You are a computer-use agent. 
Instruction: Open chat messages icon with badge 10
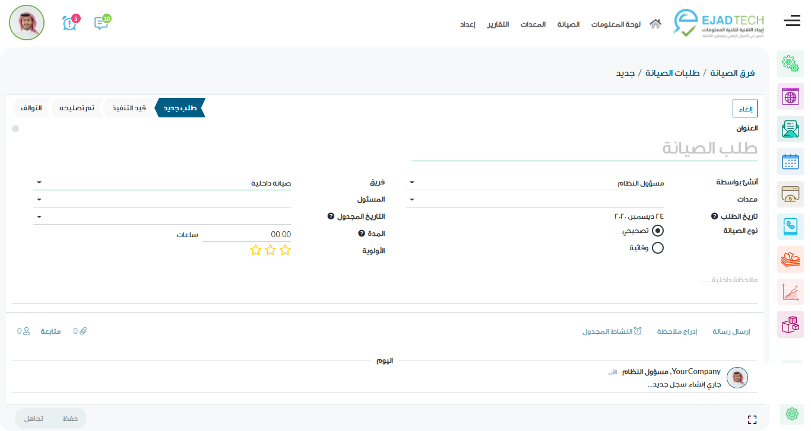(x=101, y=23)
